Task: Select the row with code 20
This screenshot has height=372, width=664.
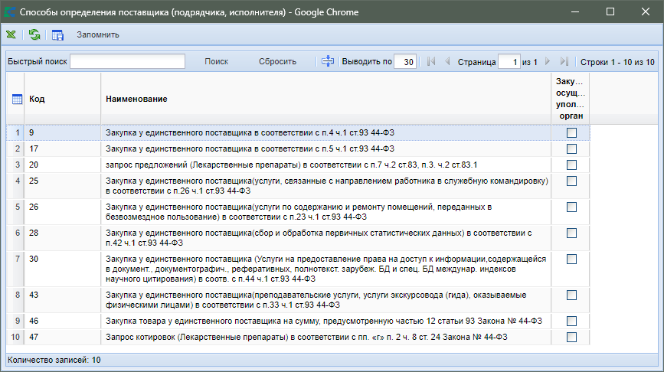Action: (291, 165)
